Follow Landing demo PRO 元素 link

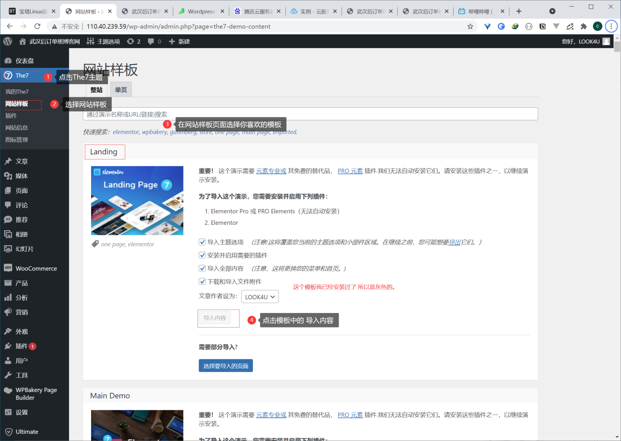[x=350, y=171]
